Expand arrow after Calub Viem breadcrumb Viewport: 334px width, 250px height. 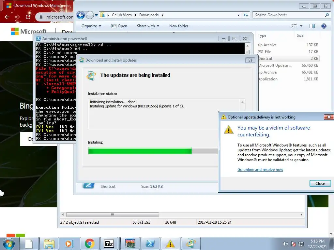[135, 15]
